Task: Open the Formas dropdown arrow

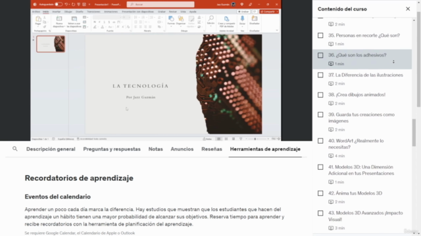Action: tap(171, 27)
